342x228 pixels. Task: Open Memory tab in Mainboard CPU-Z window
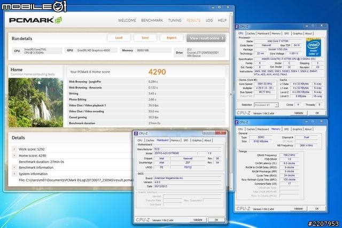tap(175, 140)
